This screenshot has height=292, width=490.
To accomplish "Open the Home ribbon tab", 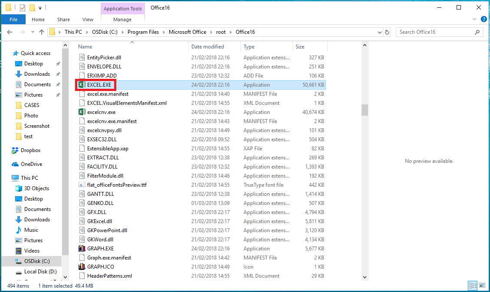I will (38, 19).
